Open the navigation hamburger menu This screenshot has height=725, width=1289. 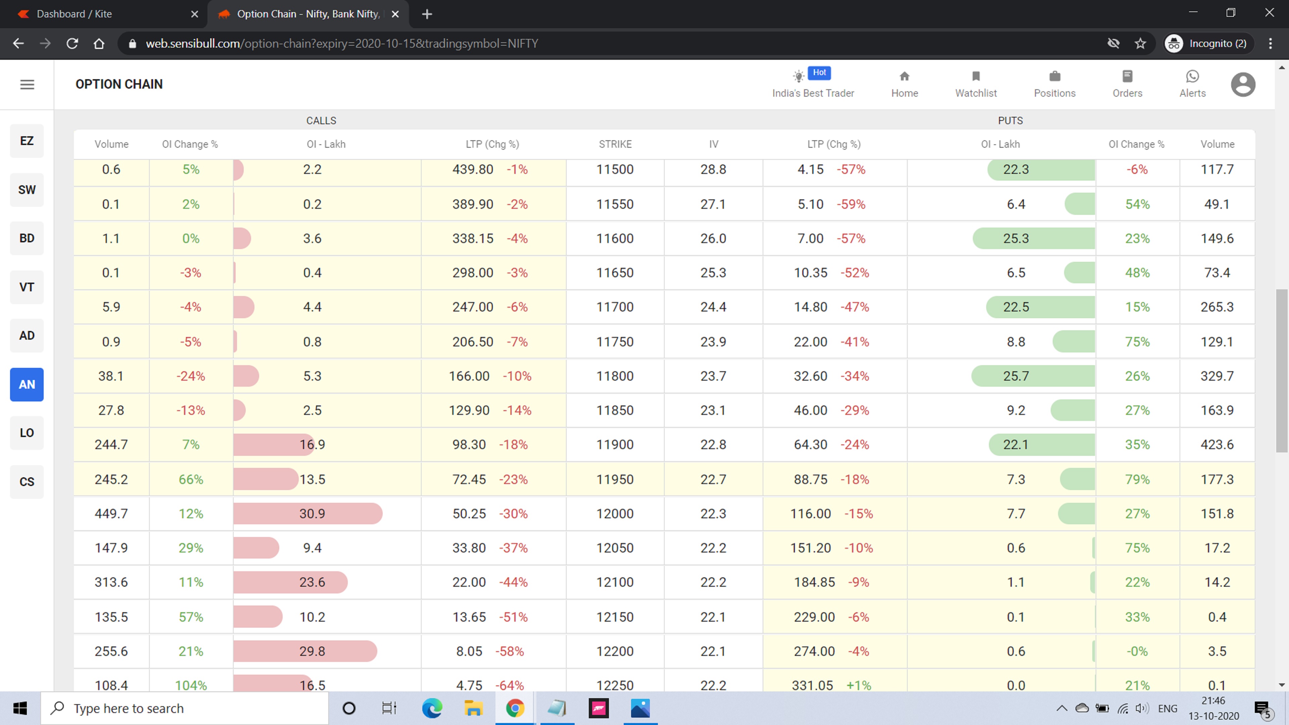(x=27, y=85)
